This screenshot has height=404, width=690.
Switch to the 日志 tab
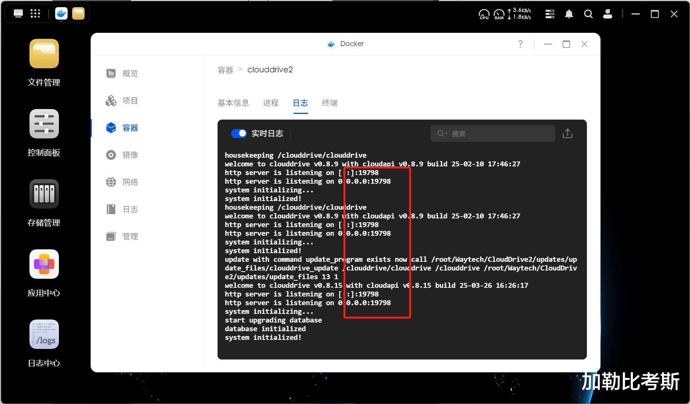pos(300,103)
